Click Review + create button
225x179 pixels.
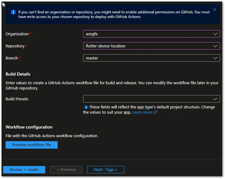(x=24, y=170)
